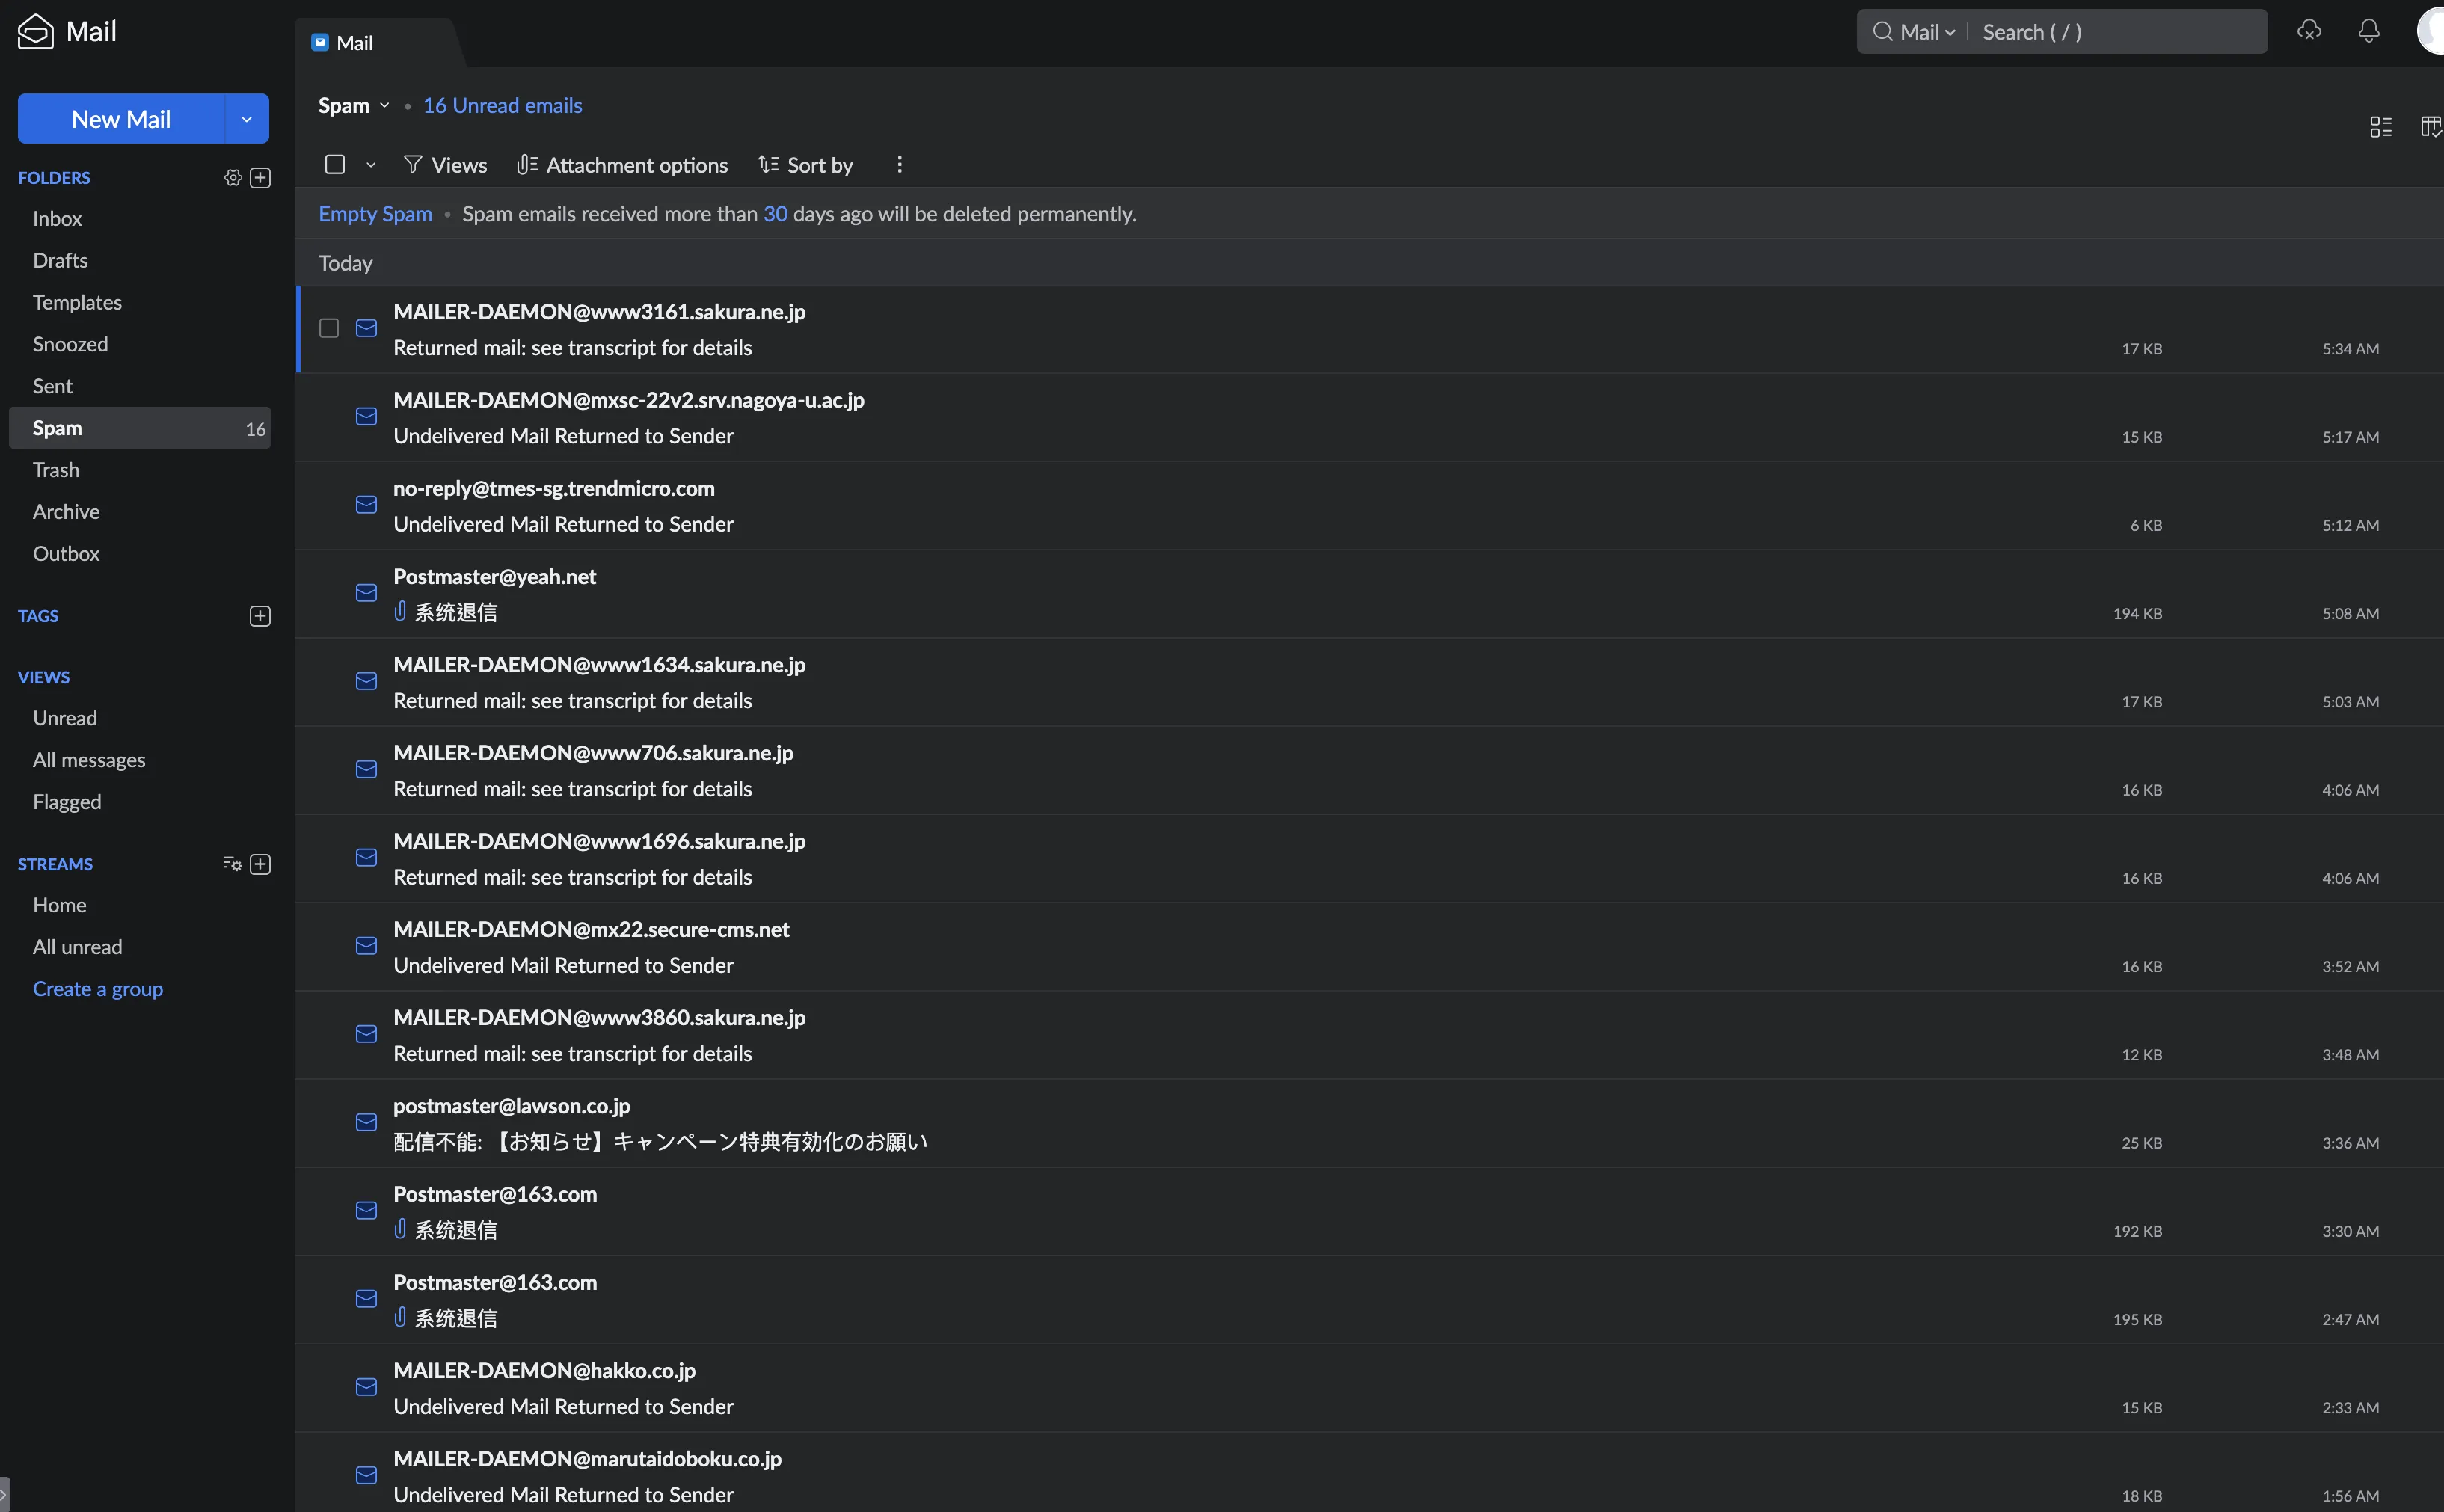The width and height of the screenshot is (2444, 1512).
Task: Open the Inbox folder
Action: click(57, 218)
